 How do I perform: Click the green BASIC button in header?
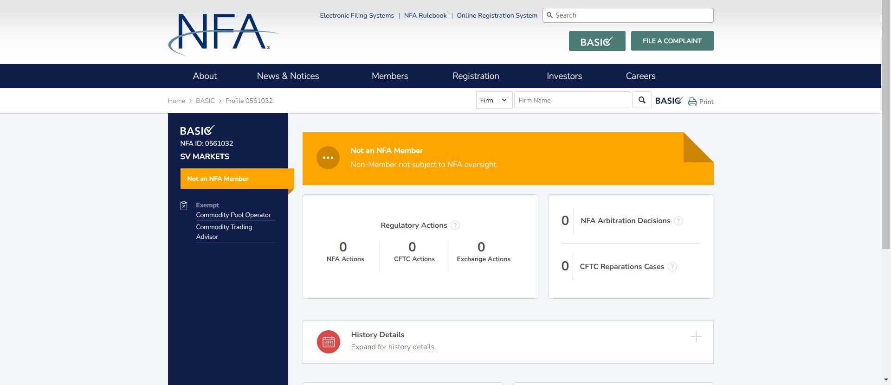pyautogui.click(x=597, y=41)
